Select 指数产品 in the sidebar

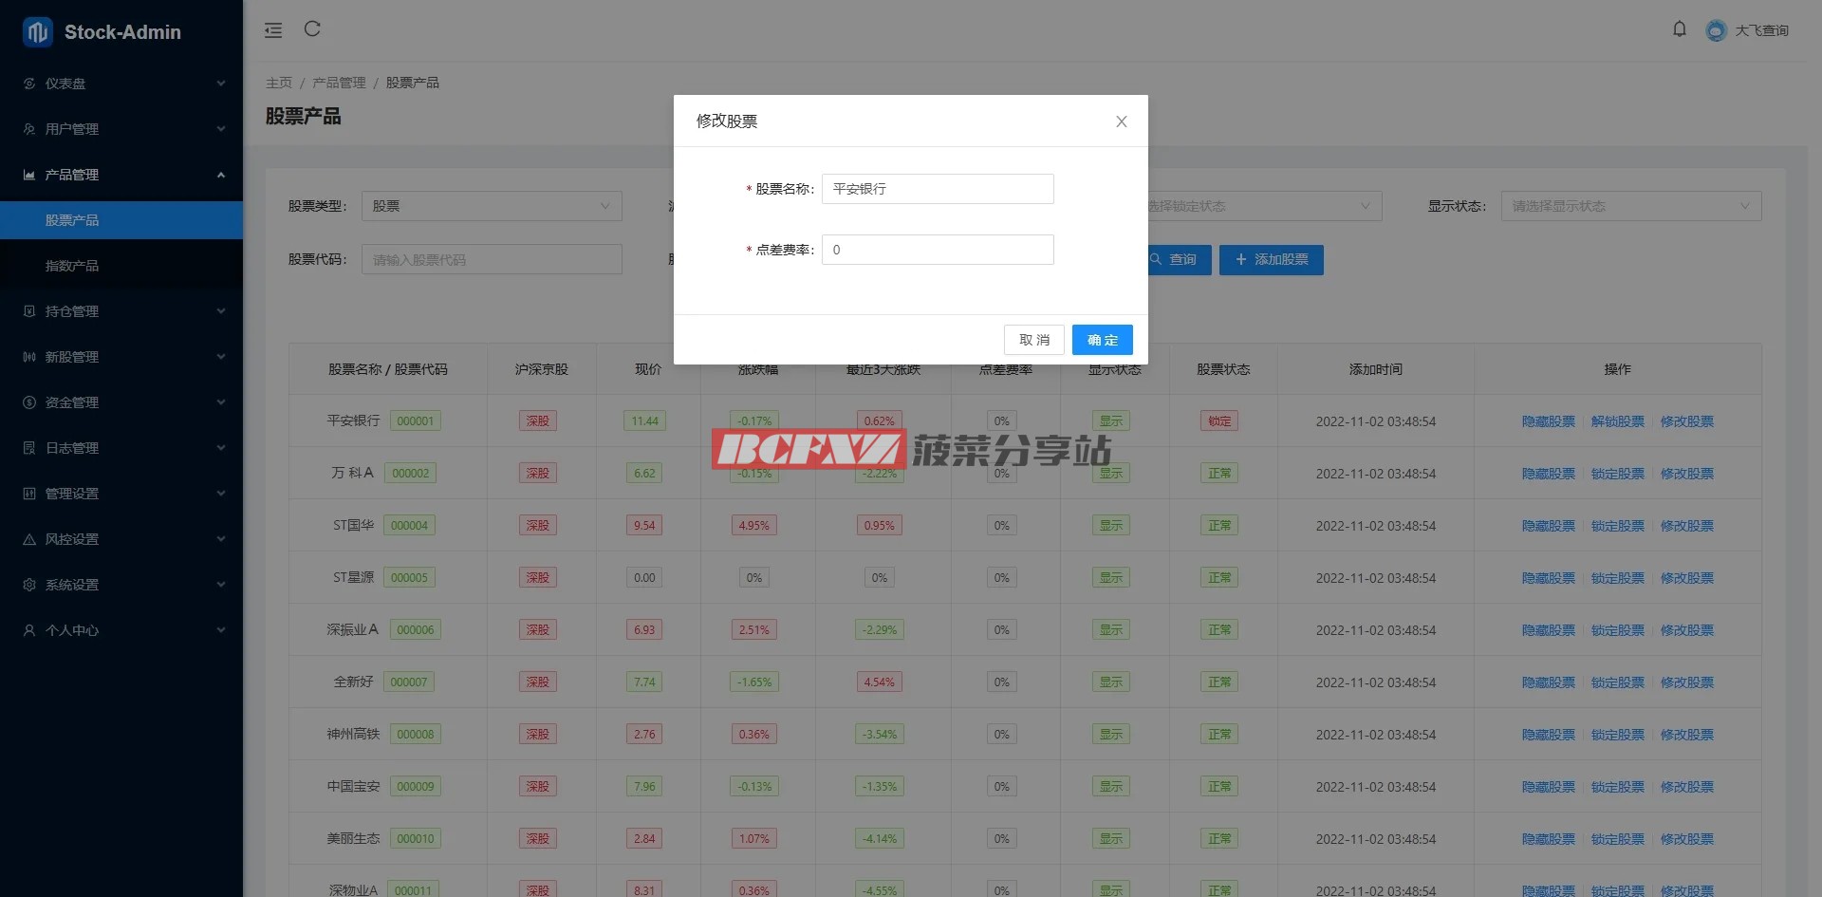pos(72,266)
